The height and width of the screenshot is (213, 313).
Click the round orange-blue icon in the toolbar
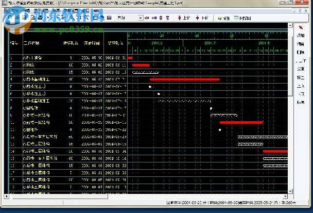161,18
